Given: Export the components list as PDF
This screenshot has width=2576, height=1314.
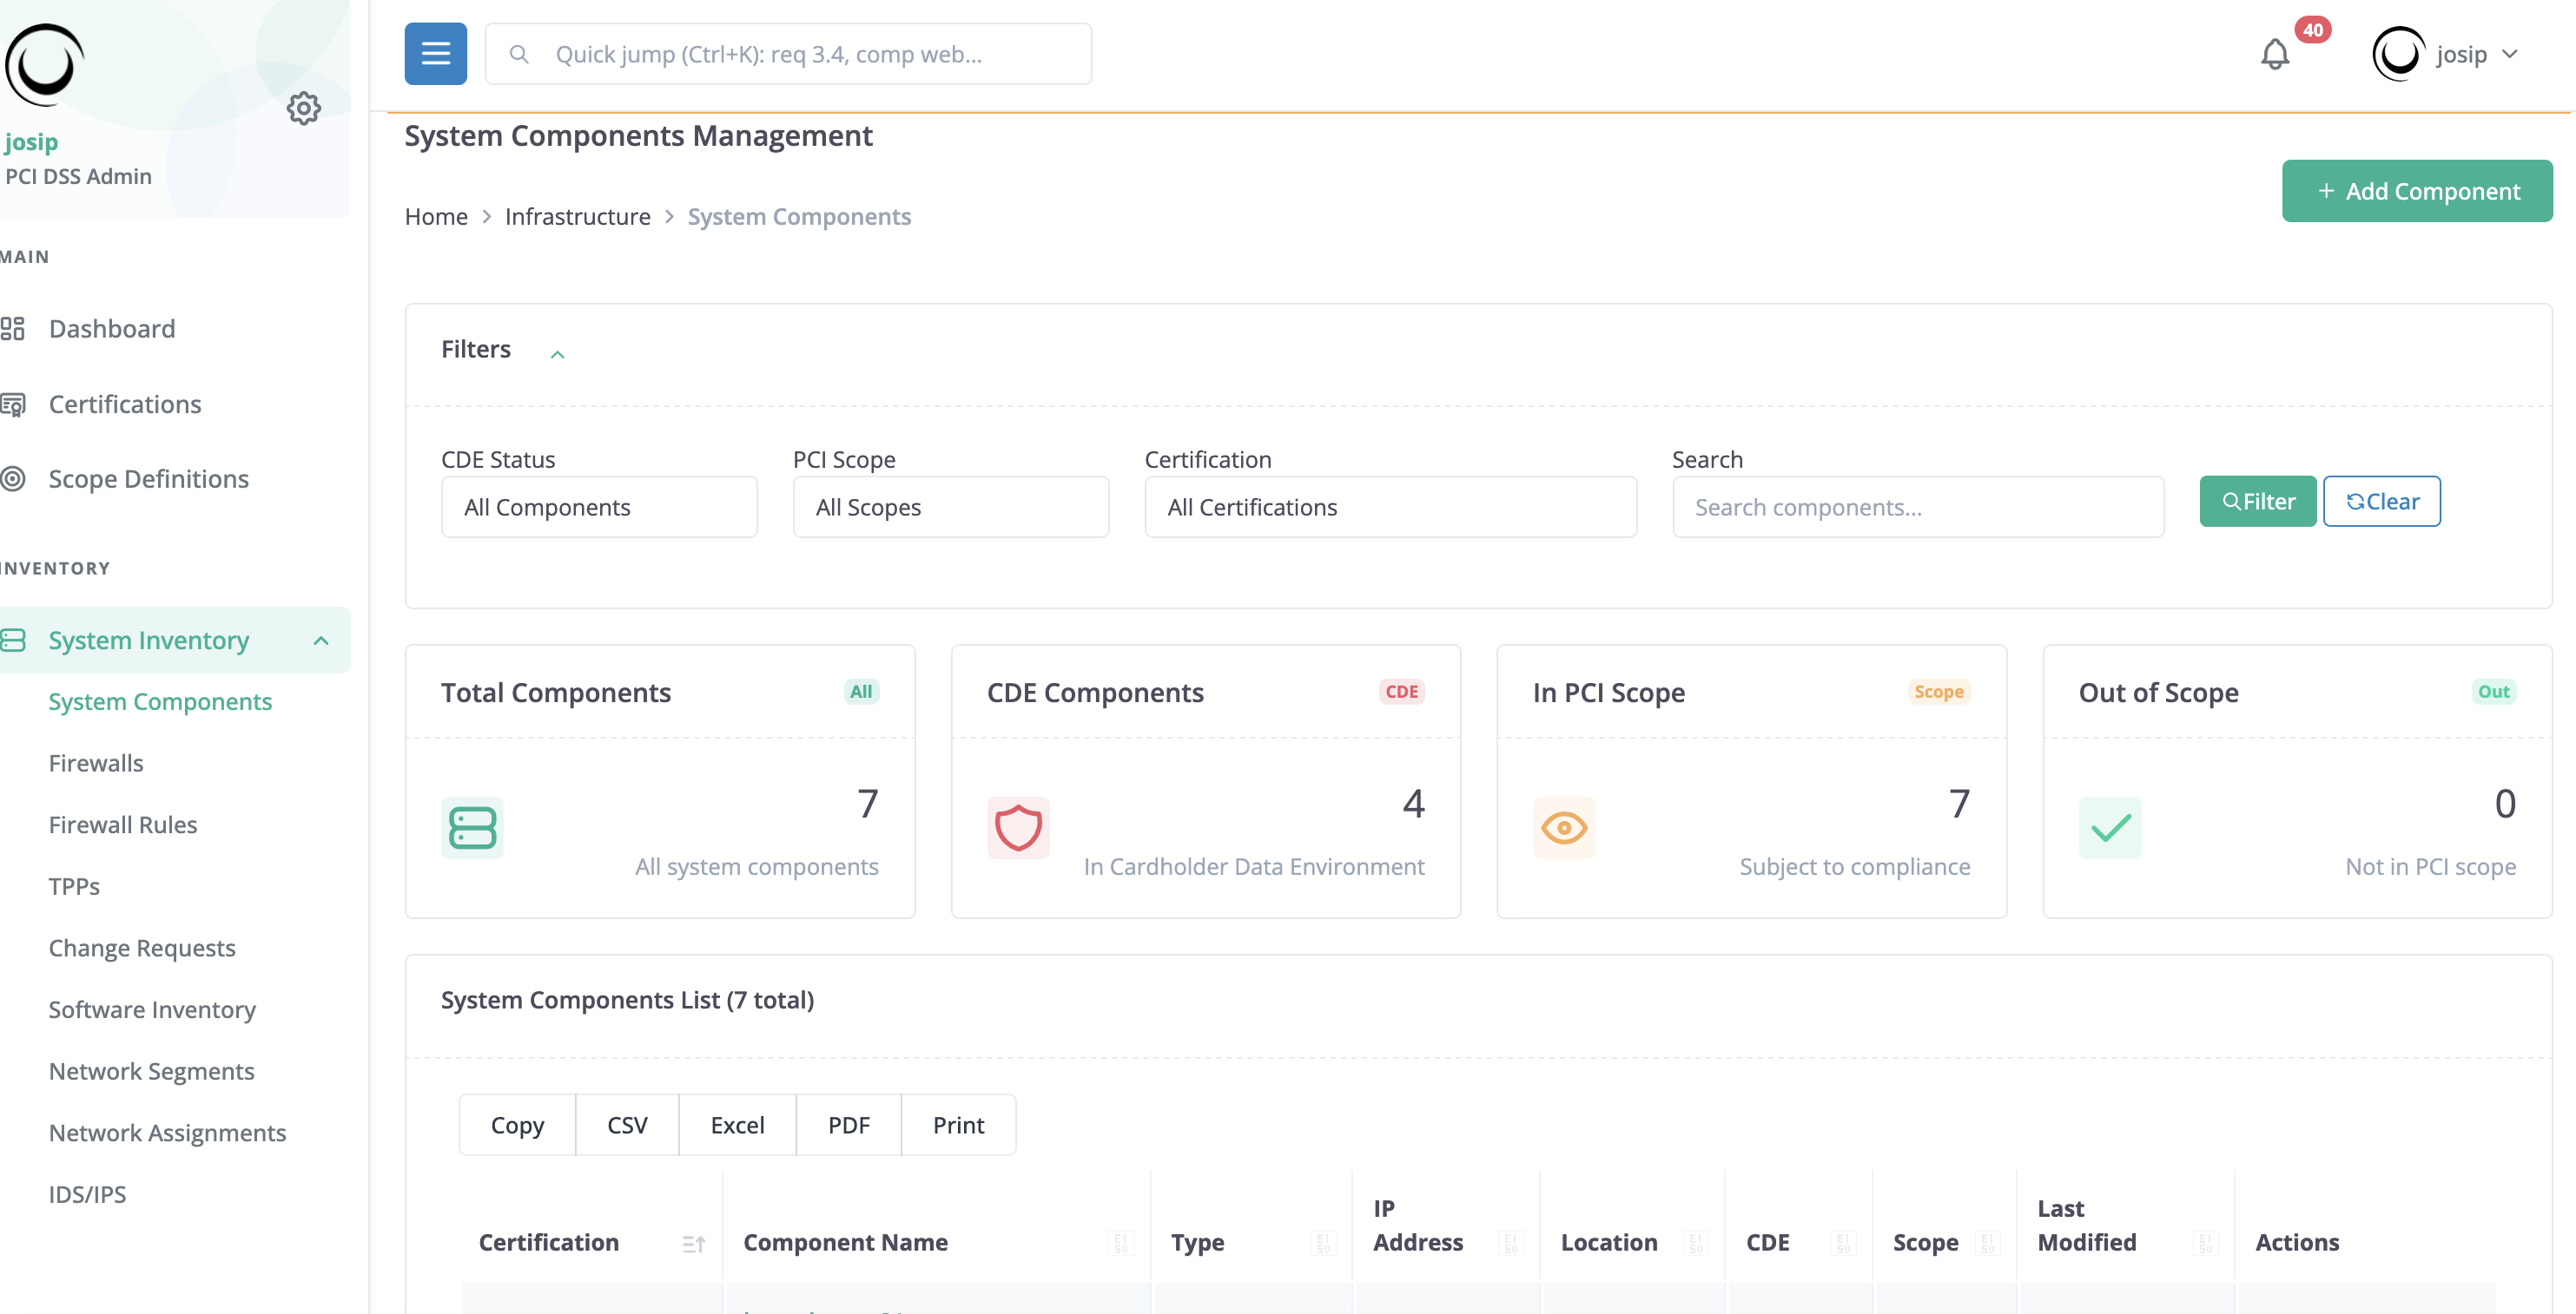Looking at the screenshot, I should click(x=848, y=1124).
